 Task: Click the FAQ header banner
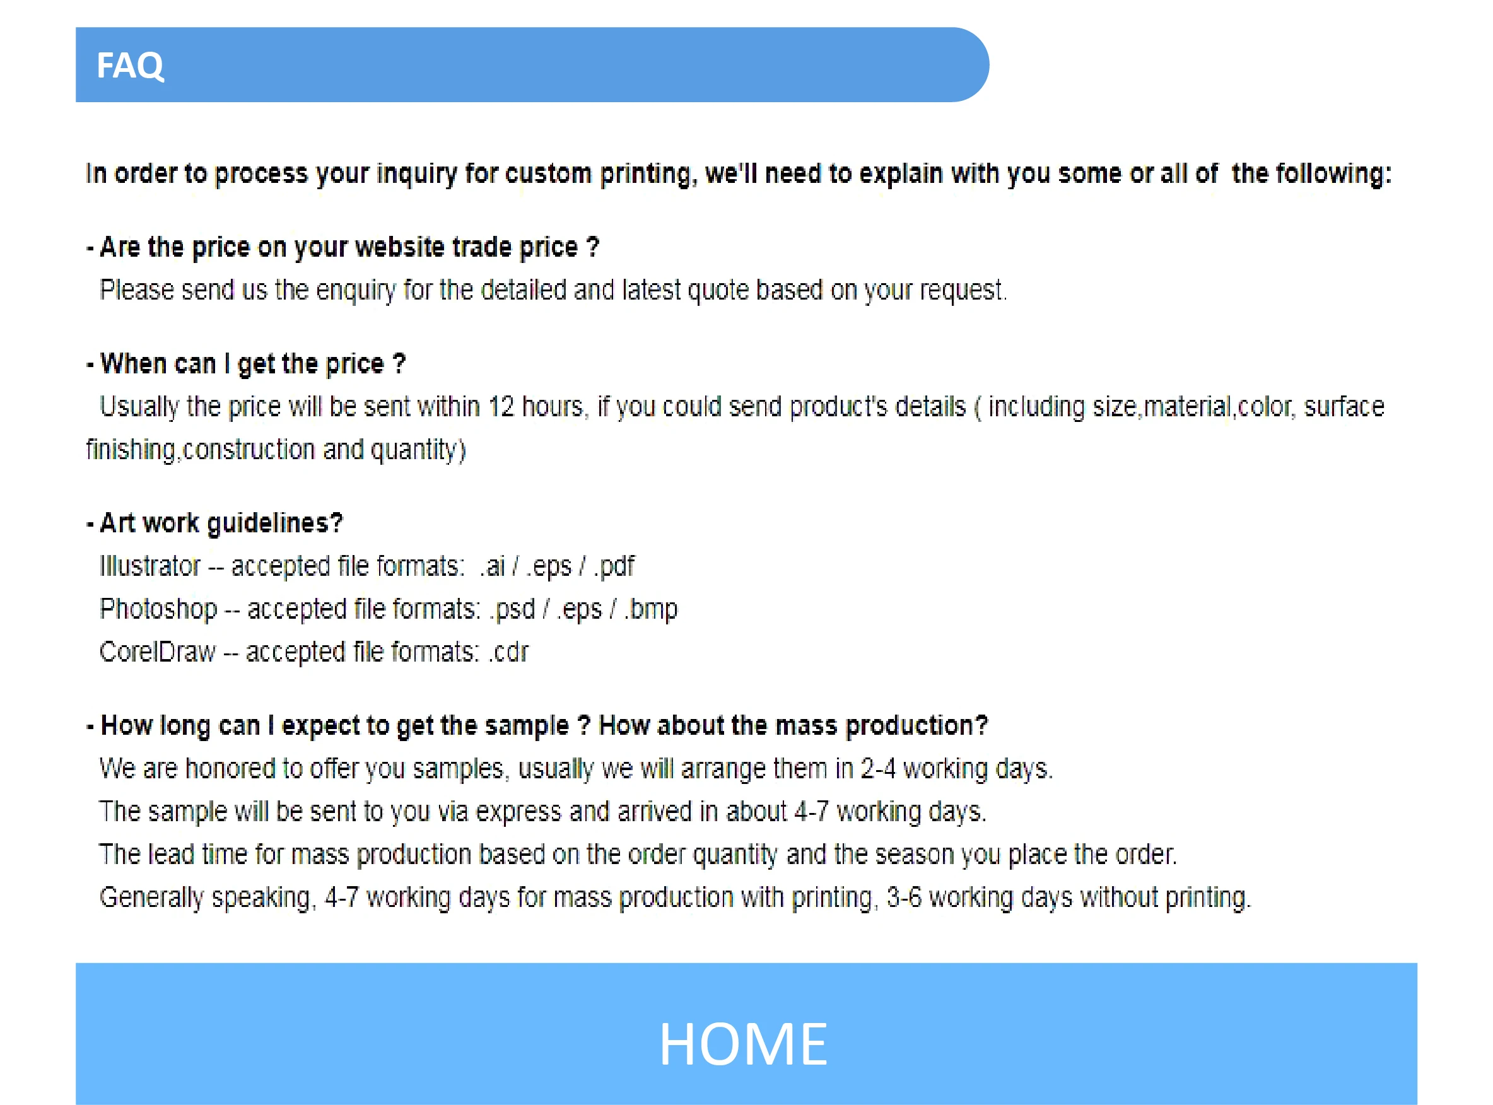532,65
